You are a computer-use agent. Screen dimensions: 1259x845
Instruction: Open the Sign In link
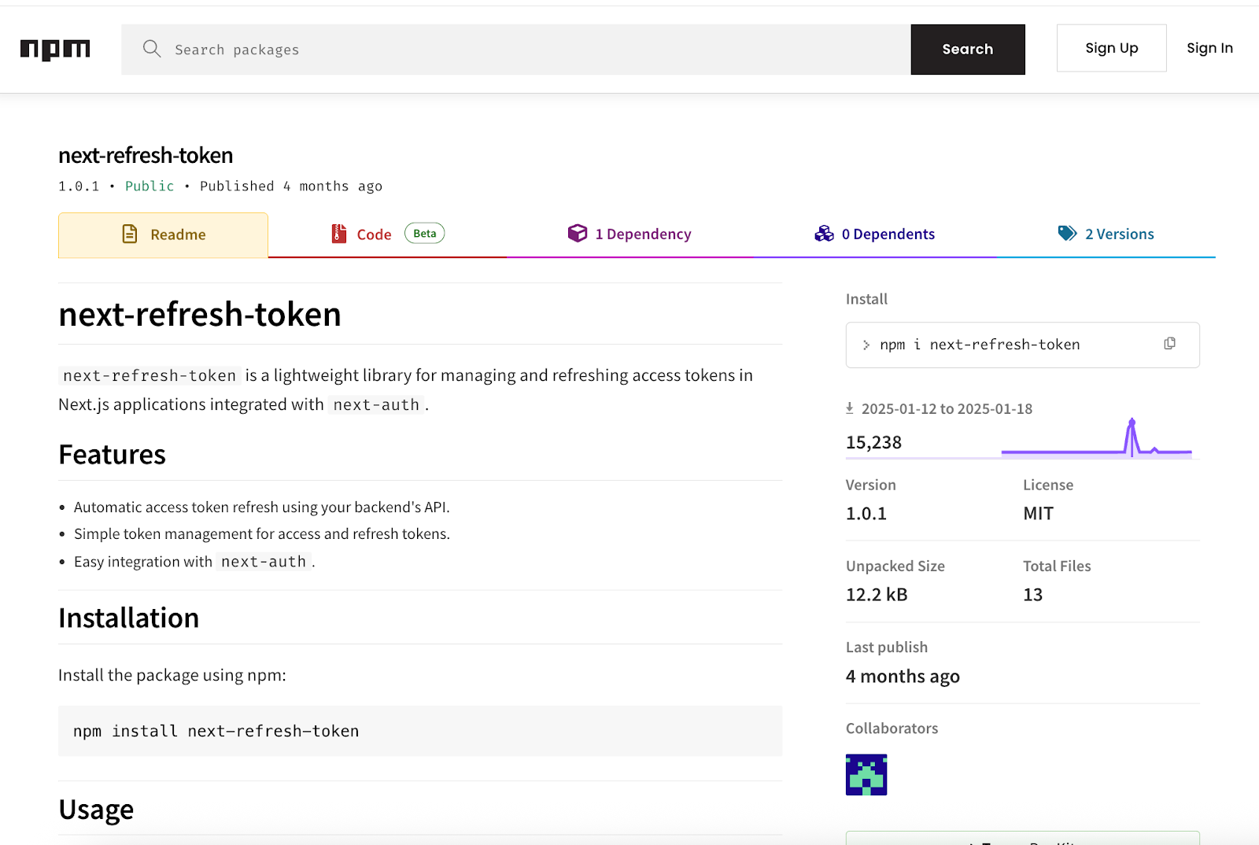(1210, 48)
